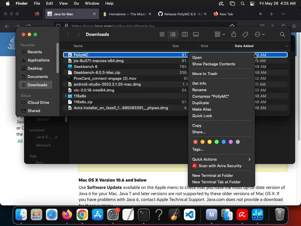The width and height of the screenshot is (301, 226).
Task: Click the Finder window search icon
Action: click(282, 34)
